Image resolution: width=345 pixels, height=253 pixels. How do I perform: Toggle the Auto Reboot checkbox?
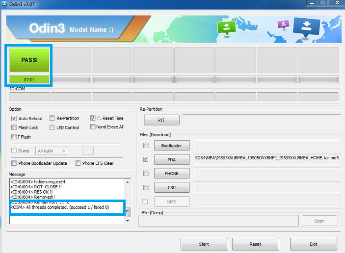pos(14,119)
